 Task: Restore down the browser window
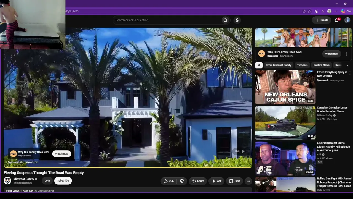pos(345,4)
